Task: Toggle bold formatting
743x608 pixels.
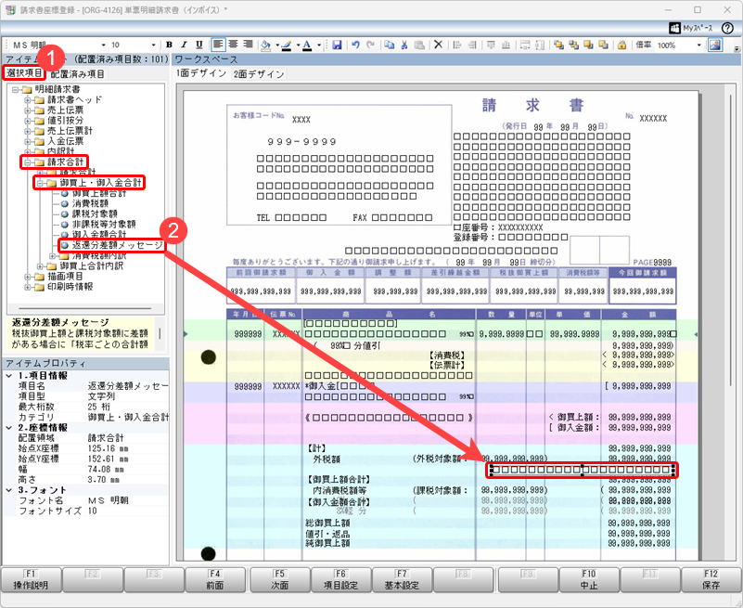Action: 169,45
